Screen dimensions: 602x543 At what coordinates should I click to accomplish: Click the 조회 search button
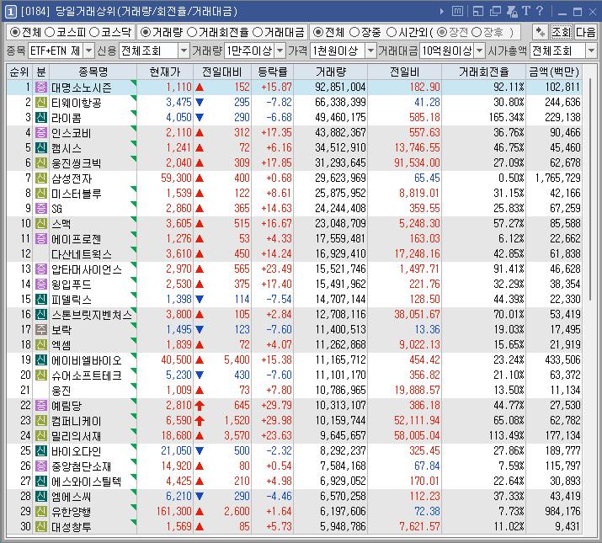coord(561,32)
